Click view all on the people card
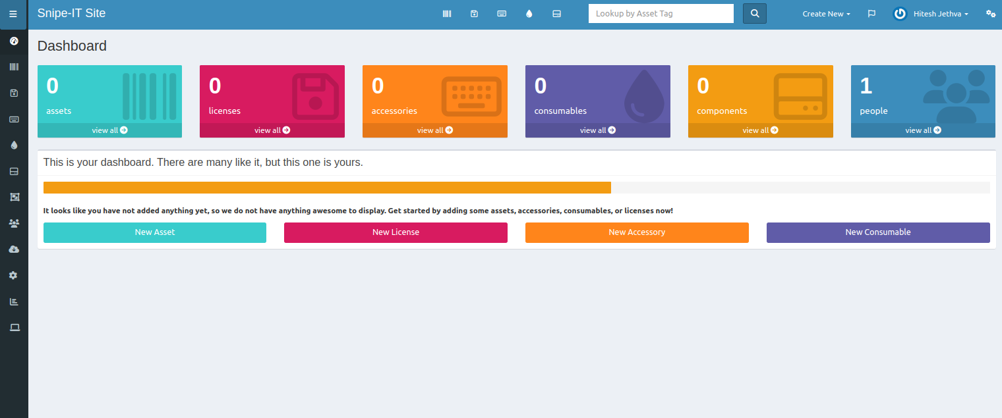 [923, 130]
